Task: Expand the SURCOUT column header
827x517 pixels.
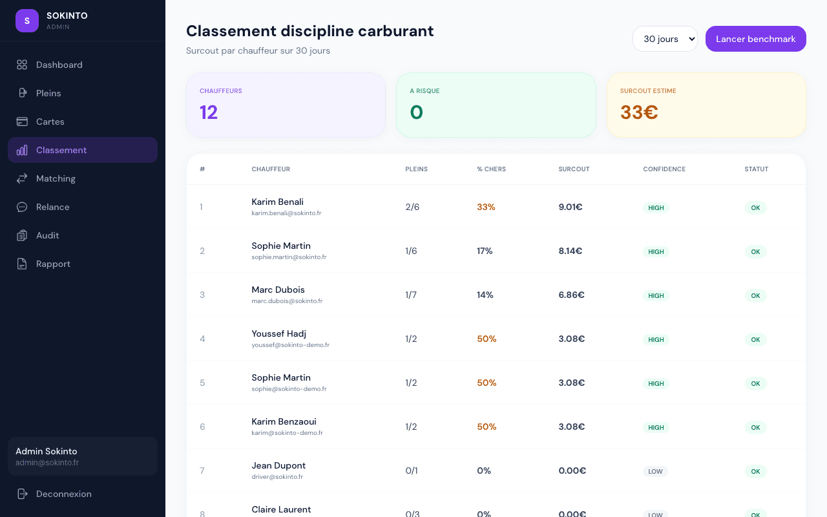Action: pyautogui.click(x=574, y=169)
